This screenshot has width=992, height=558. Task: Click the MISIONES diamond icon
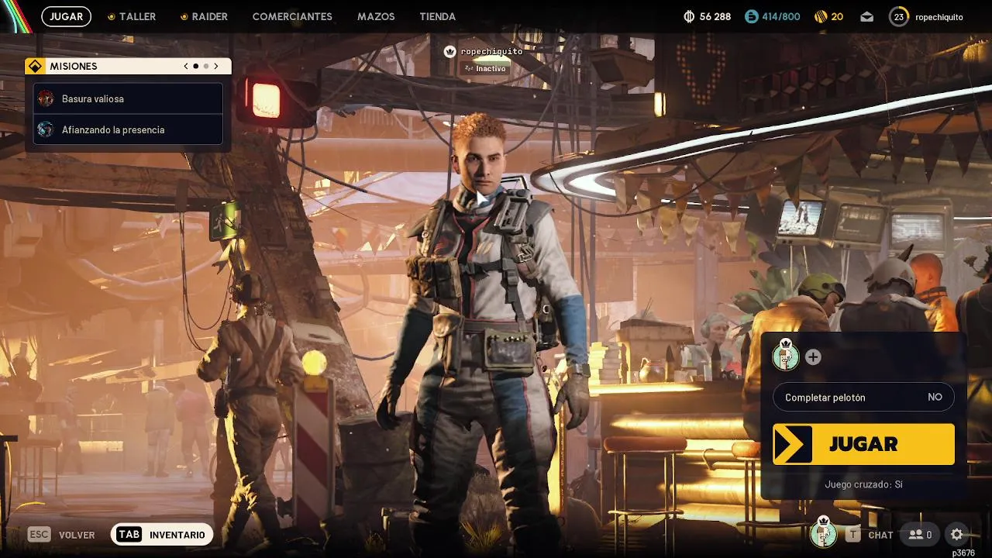34,67
